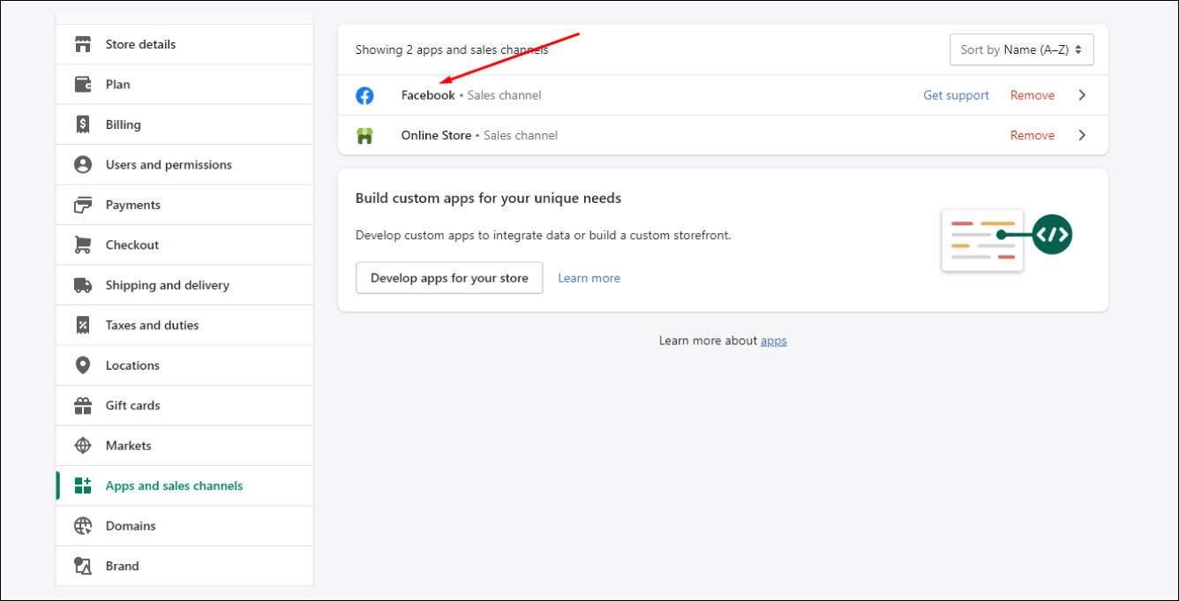Screen dimensions: 1179x601
Task: Remove the Online Store sales channel
Action: (1033, 135)
